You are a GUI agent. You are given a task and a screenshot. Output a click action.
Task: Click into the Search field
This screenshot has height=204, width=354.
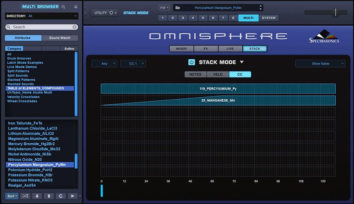click(x=42, y=27)
